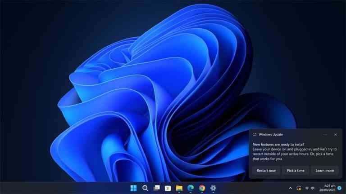Open File Explorer from the taskbar

coord(179,188)
